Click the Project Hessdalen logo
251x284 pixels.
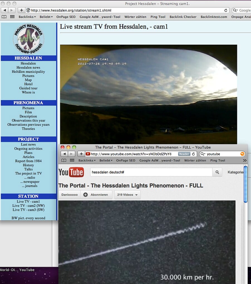tap(28, 39)
